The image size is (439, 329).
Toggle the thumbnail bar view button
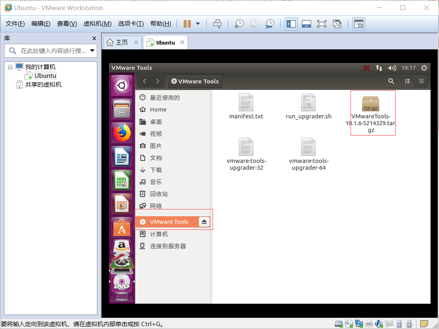pyautogui.click(x=307, y=24)
